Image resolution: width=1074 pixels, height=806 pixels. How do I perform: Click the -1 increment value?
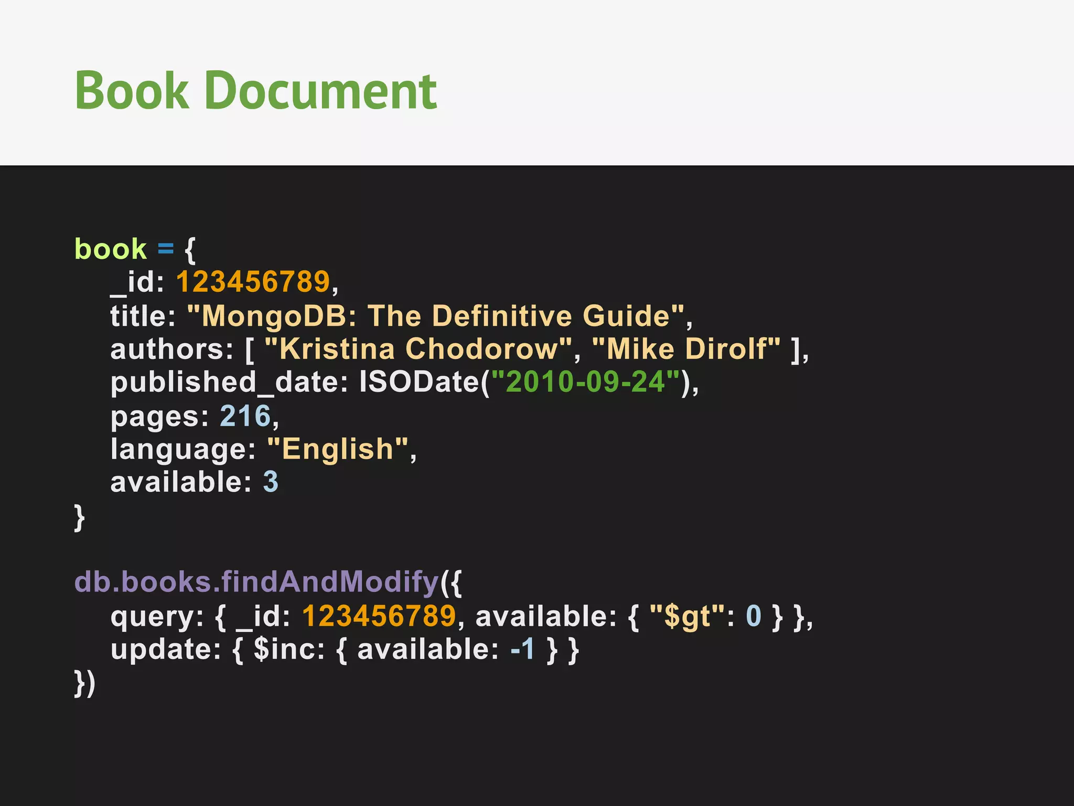pos(522,649)
